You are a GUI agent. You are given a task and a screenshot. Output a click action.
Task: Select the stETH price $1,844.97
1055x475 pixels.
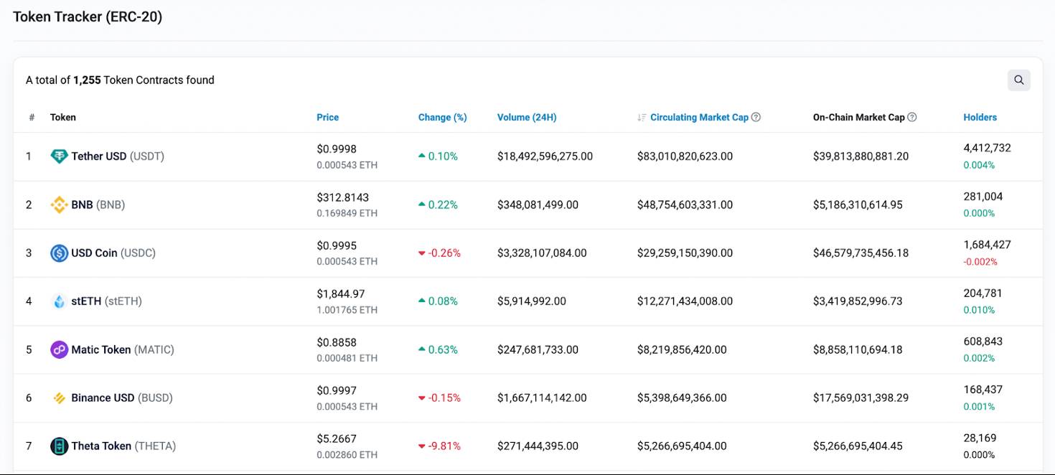341,293
